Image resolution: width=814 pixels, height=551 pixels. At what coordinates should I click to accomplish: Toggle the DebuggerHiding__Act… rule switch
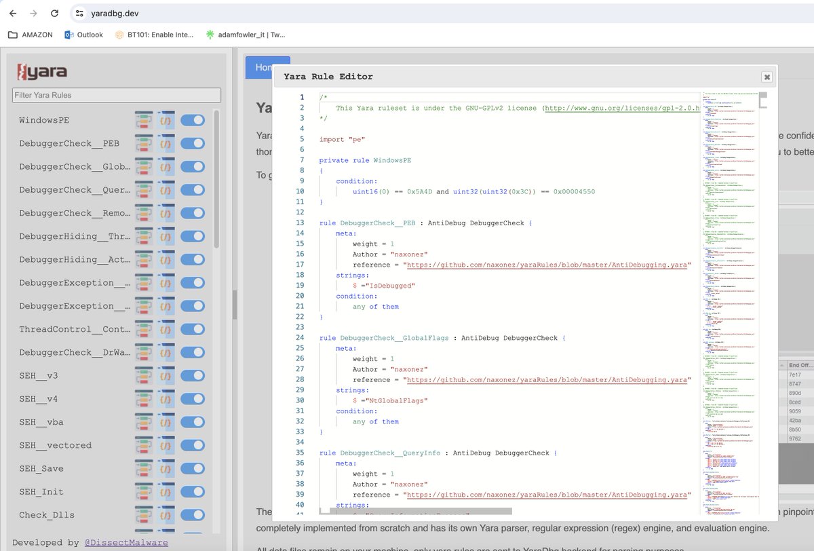click(x=193, y=259)
